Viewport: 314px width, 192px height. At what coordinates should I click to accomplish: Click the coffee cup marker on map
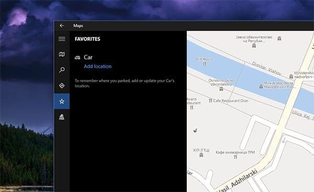[x=195, y=131]
